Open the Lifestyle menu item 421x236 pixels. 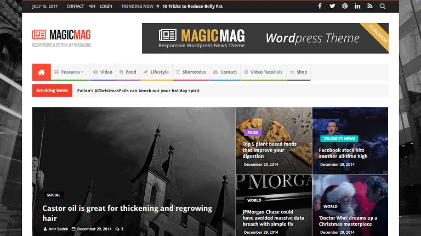click(x=156, y=72)
